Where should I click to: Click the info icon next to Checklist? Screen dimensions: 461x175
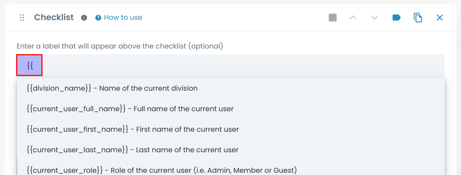tap(84, 18)
